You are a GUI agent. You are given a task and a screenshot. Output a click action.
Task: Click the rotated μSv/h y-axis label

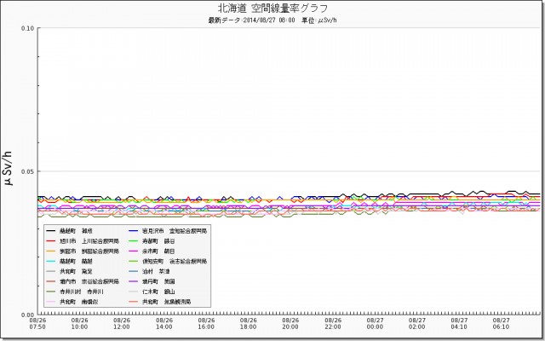(9, 168)
